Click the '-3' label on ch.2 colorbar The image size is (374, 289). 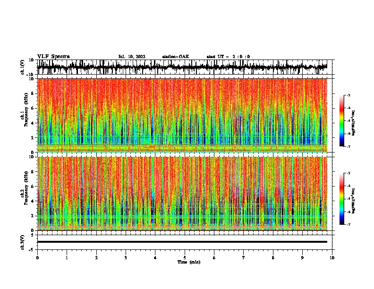348,173
